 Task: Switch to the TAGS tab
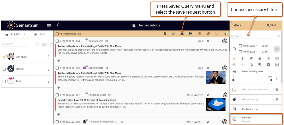pyautogui.click(x=40, y=34)
